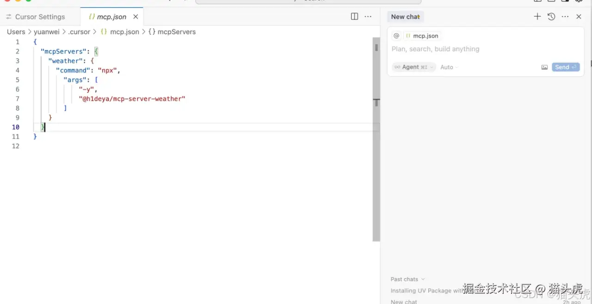Select the mcp.json editor tab

pyautogui.click(x=111, y=17)
